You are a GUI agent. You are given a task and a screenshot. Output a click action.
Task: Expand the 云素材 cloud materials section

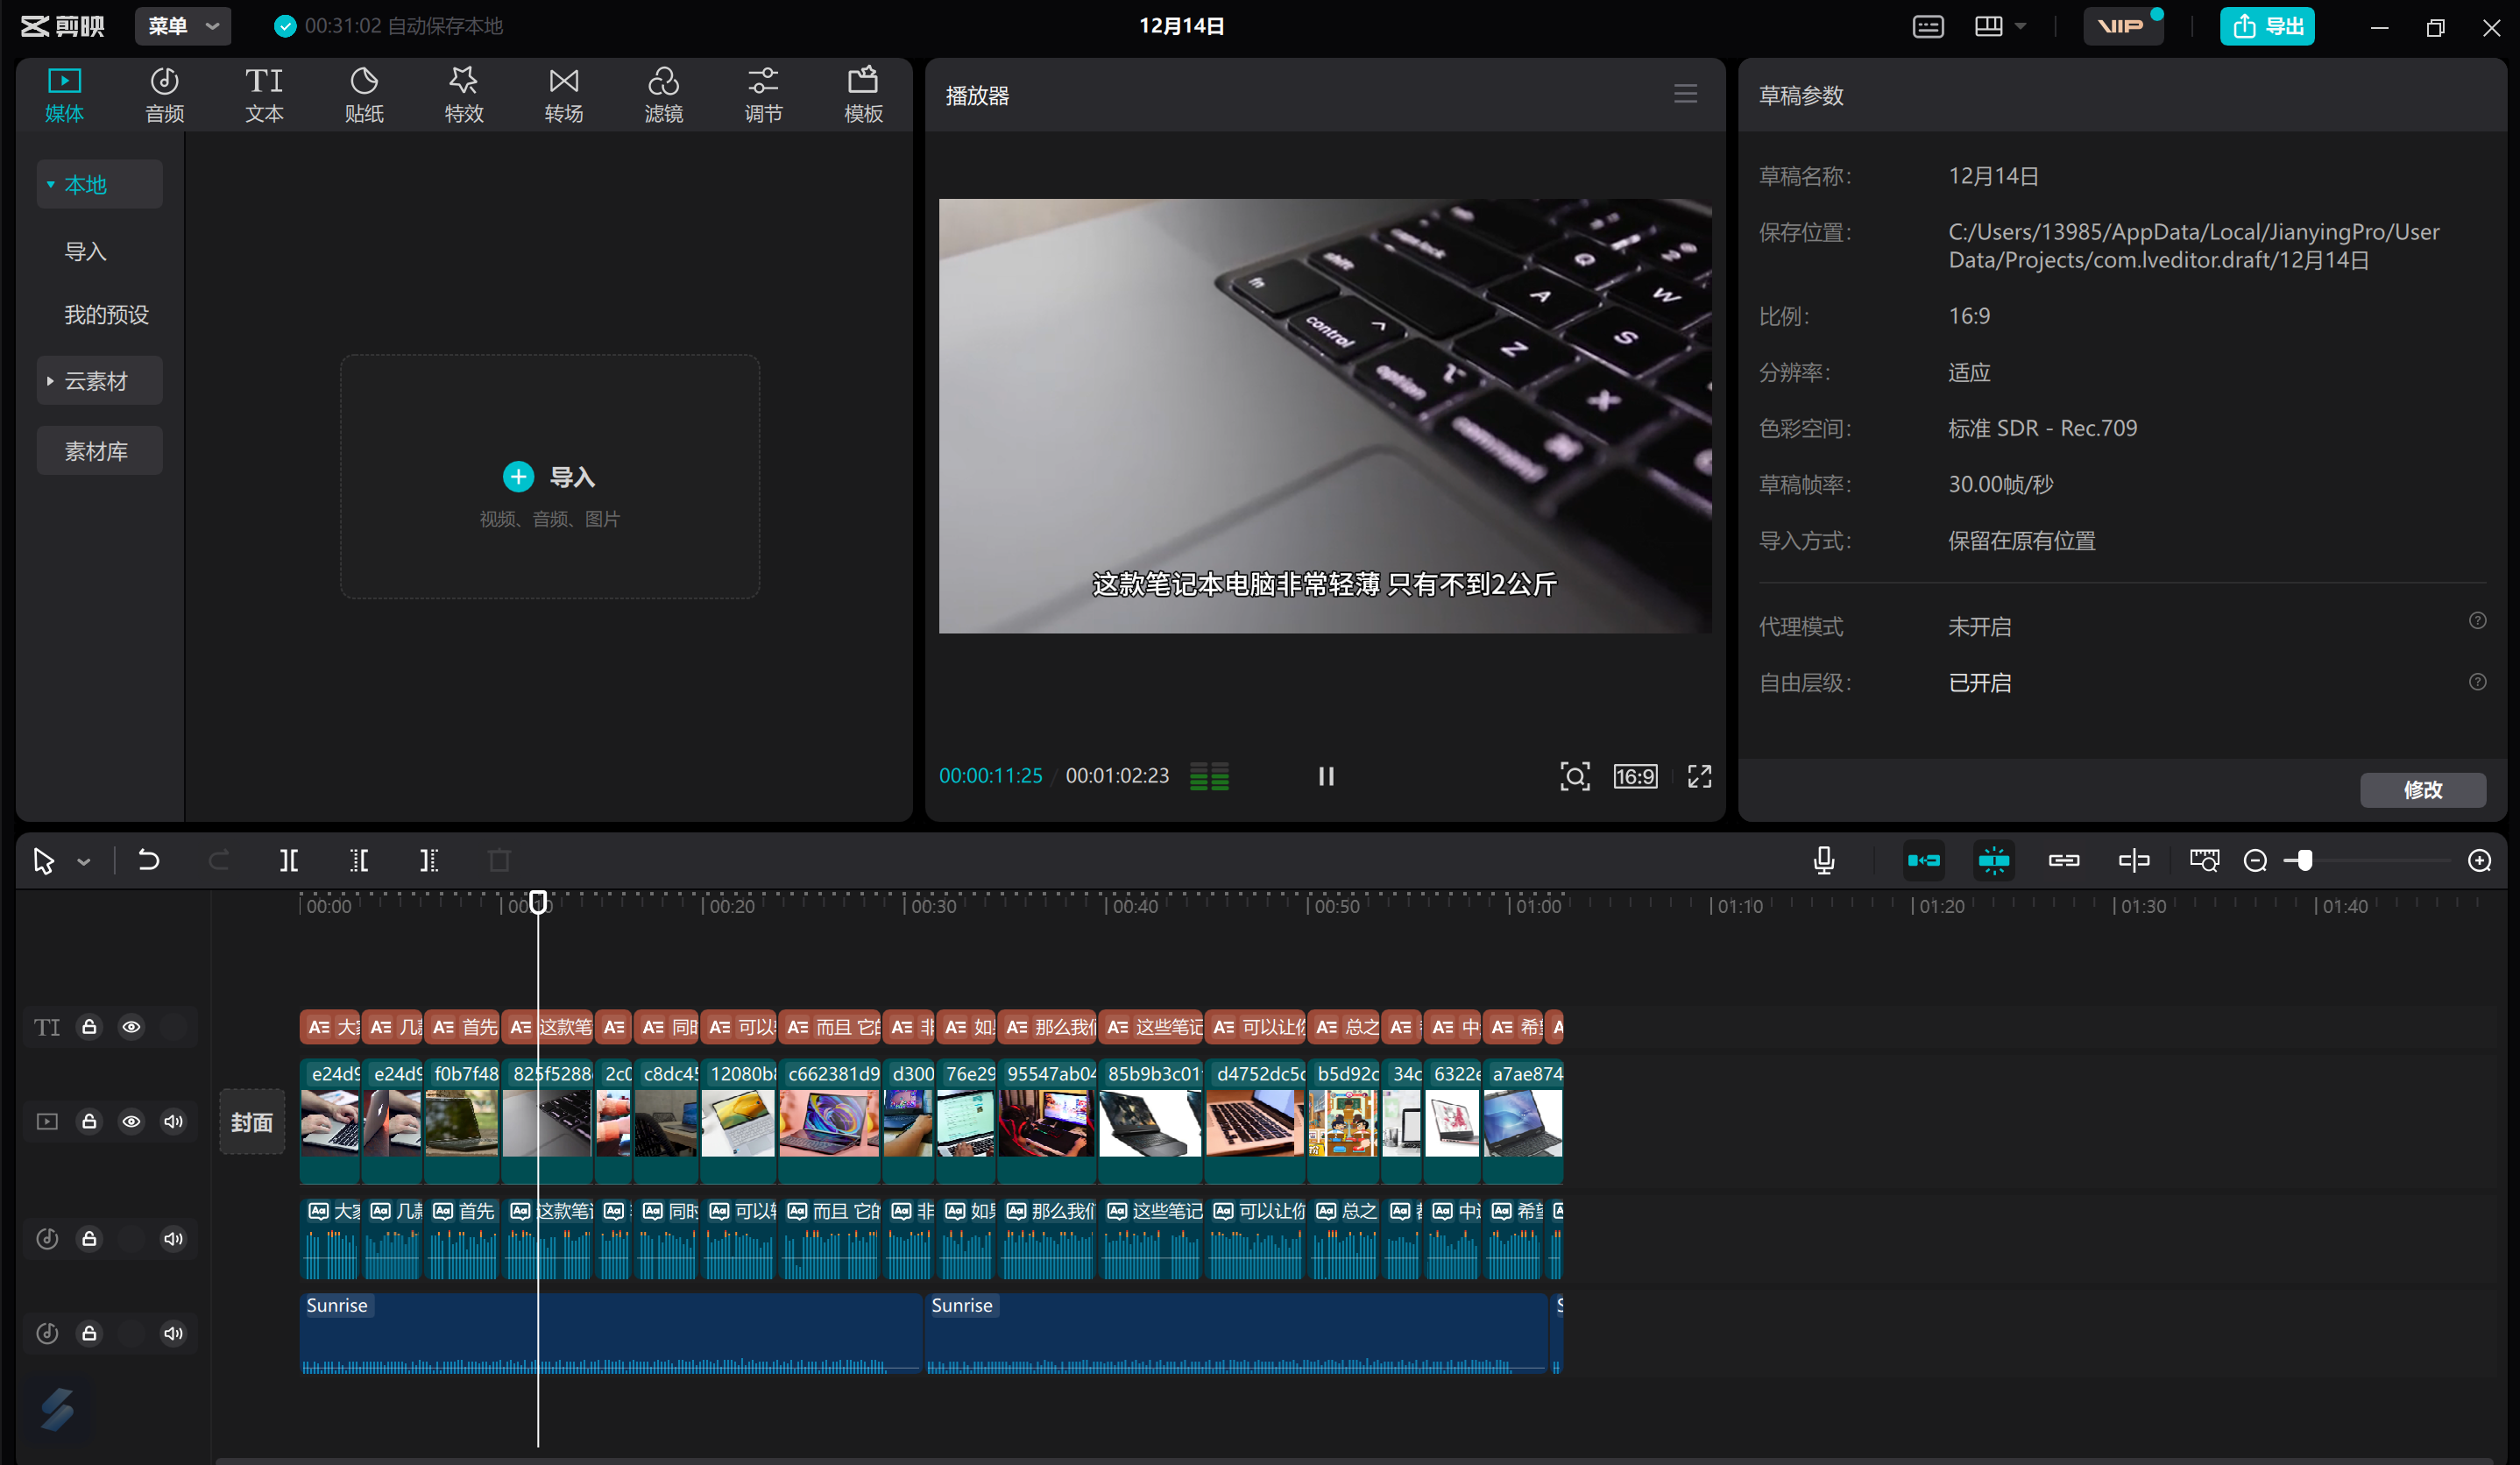point(99,380)
